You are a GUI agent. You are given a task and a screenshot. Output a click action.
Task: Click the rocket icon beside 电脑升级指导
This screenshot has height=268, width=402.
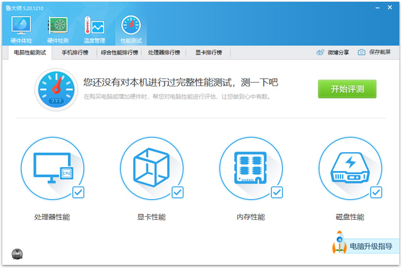[339, 242]
